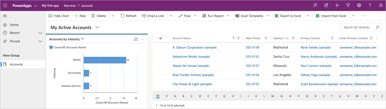Screen dimensions: 386x109
Task: Click the Hide Chart toolbar button
Action: (59, 16)
